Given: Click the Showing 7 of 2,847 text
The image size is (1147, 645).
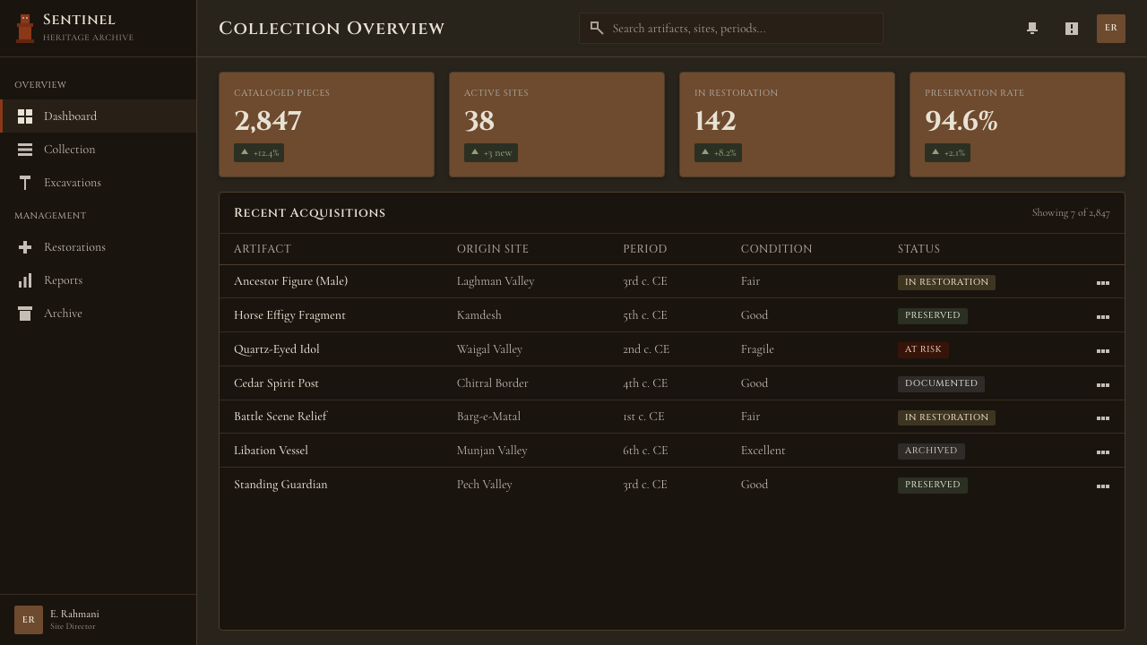Looking at the screenshot, I should tap(1071, 213).
